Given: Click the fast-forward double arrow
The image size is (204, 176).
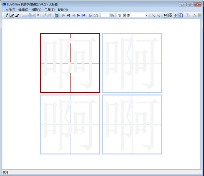Looking at the screenshot, I should click(x=84, y=15).
